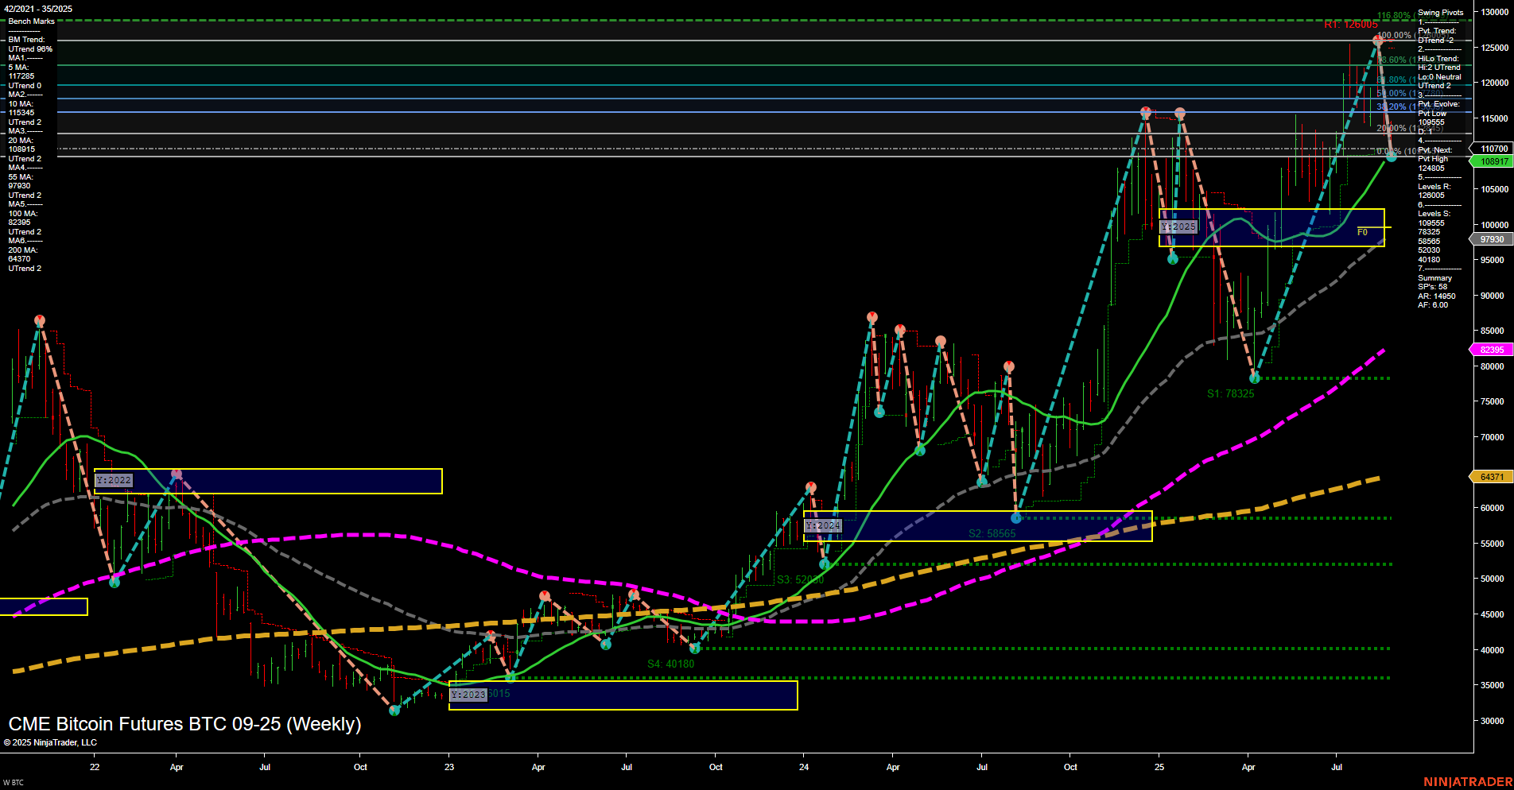This screenshot has width=1514, height=790.
Task: Click the swing low marker near S1 78325
Action: (1256, 378)
